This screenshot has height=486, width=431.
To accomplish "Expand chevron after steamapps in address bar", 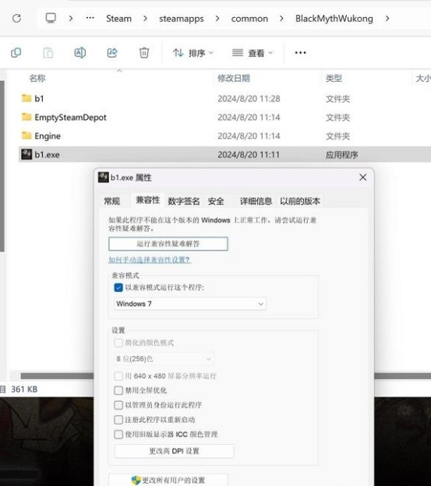I will (x=217, y=19).
